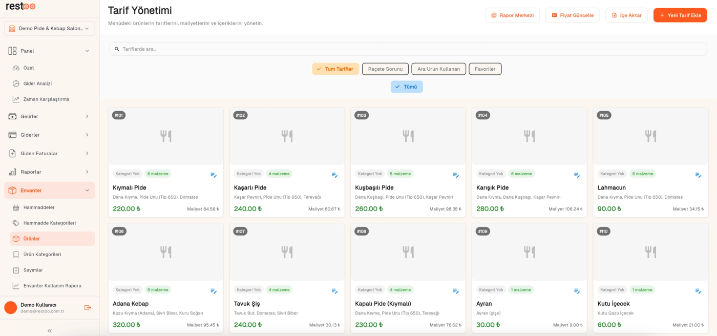The width and height of the screenshot is (717, 336).
Task: Click the logout icon beside Demo Kullanıcı
Action: 88,307
